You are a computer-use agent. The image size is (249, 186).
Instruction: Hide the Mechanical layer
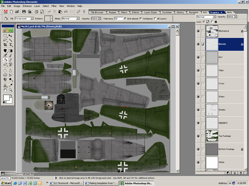pos(198,31)
